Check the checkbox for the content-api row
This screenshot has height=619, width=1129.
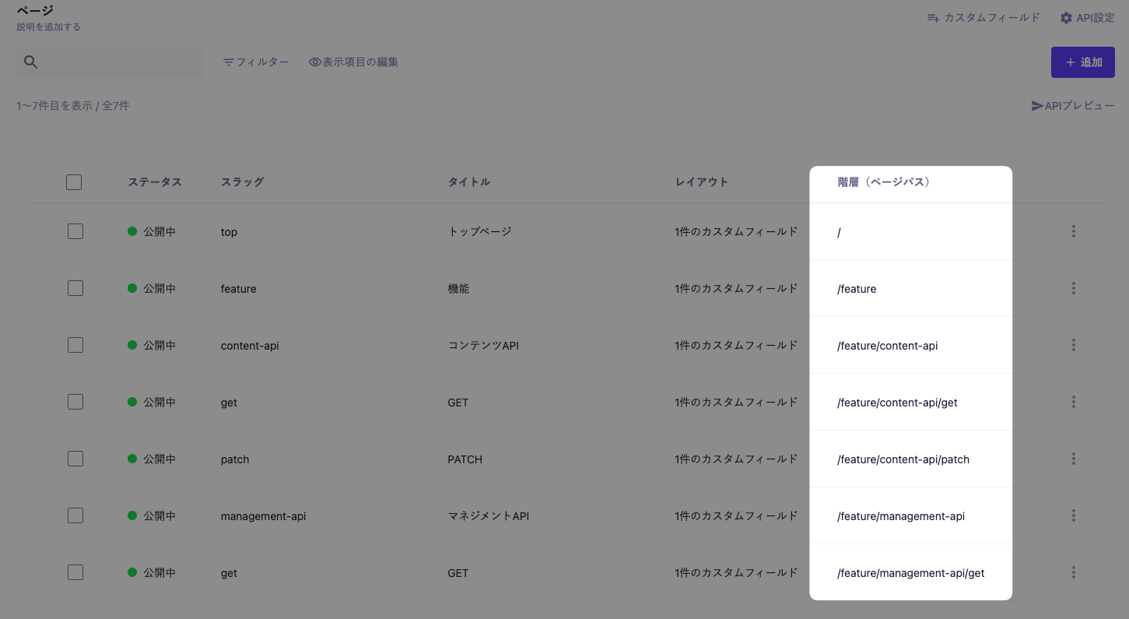point(75,344)
